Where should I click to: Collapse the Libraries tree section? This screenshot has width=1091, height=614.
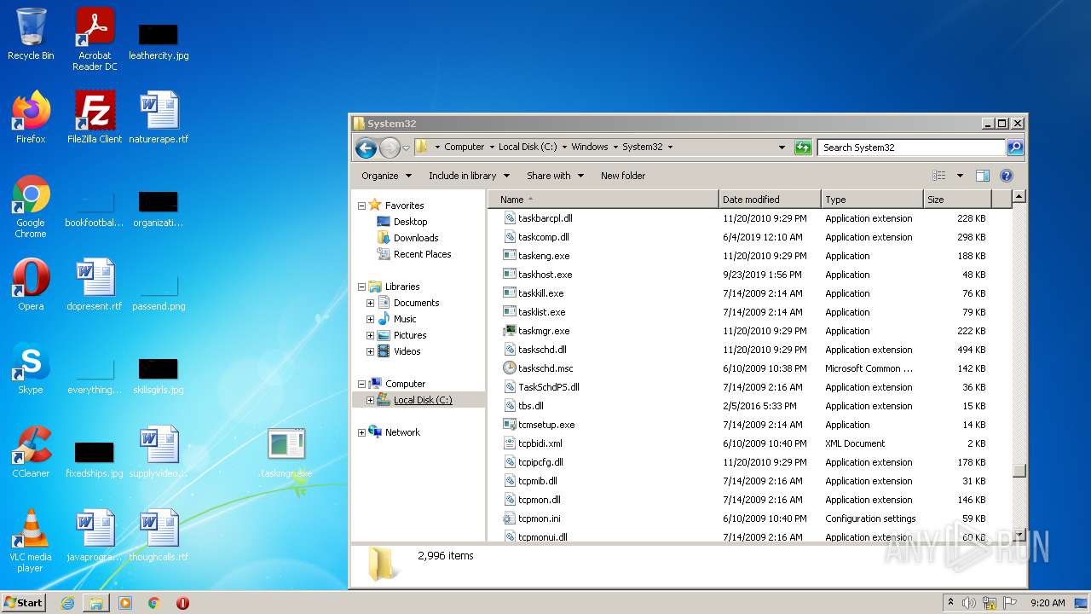pos(361,287)
